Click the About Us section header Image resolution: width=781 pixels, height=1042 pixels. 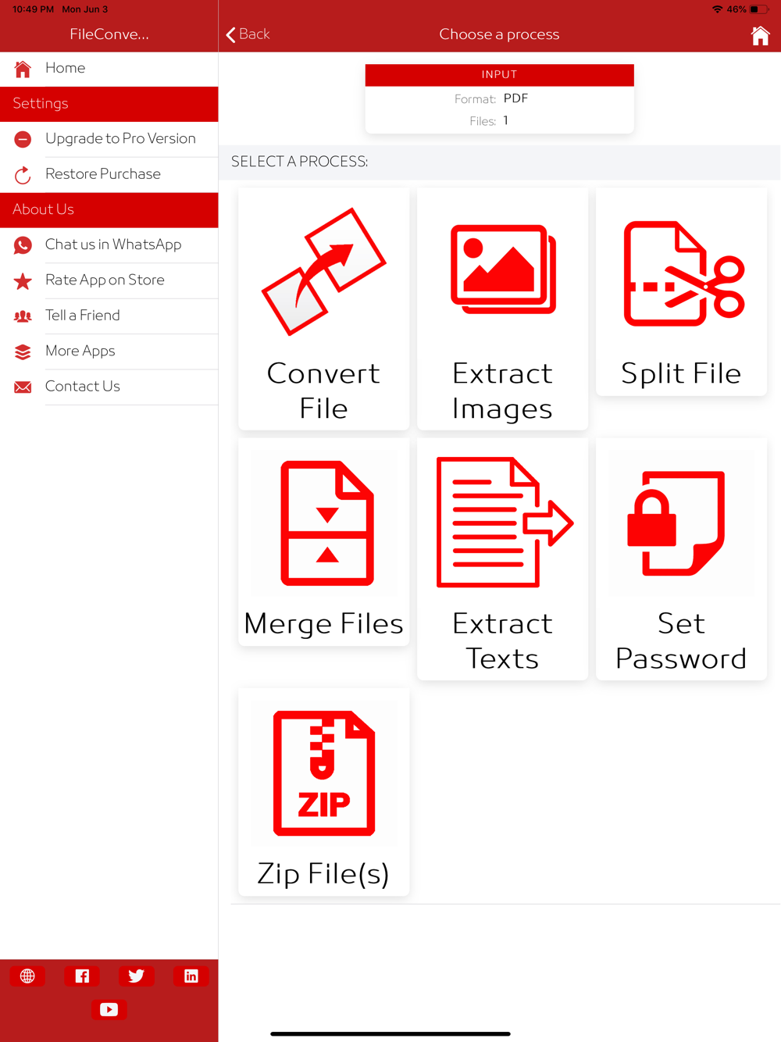point(109,210)
